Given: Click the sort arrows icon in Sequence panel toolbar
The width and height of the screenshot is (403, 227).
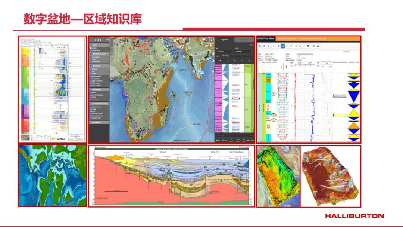Looking at the screenshot, I should 219,61.
